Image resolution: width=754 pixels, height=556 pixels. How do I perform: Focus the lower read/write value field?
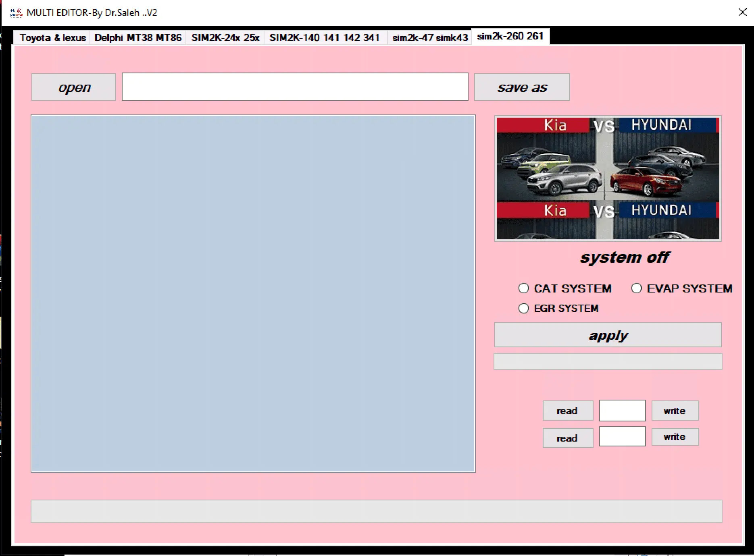point(622,437)
